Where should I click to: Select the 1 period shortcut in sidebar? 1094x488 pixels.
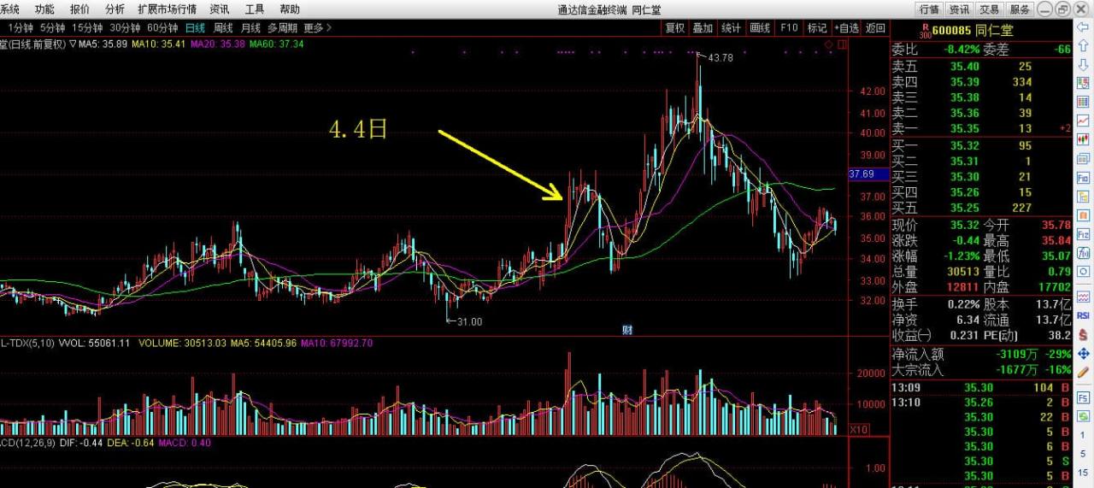coord(1083,435)
